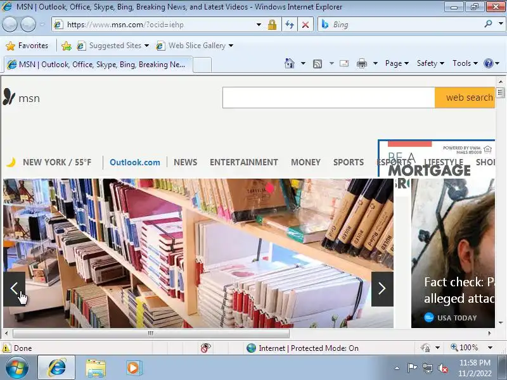Open Web Slice Gallery
Viewport: 507px width, 380px height.
(x=191, y=46)
